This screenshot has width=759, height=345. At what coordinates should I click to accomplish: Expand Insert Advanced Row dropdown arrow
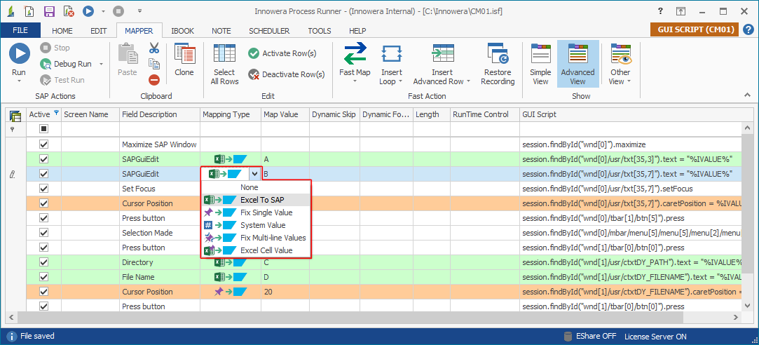tap(469, 82)
